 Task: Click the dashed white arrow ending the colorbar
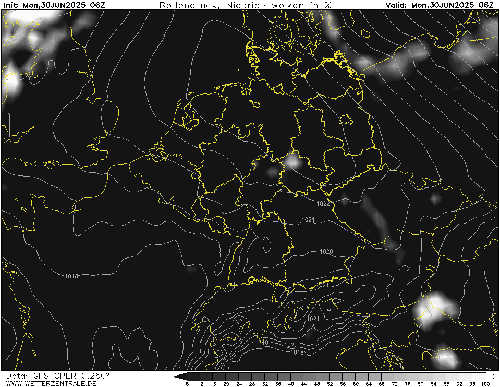pyautogui.click(x=491, y=377)
